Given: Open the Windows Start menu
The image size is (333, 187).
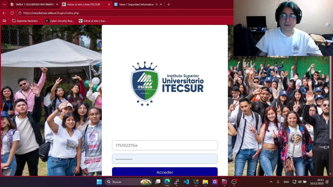Looking at the screenshot, I should (99, 182).
